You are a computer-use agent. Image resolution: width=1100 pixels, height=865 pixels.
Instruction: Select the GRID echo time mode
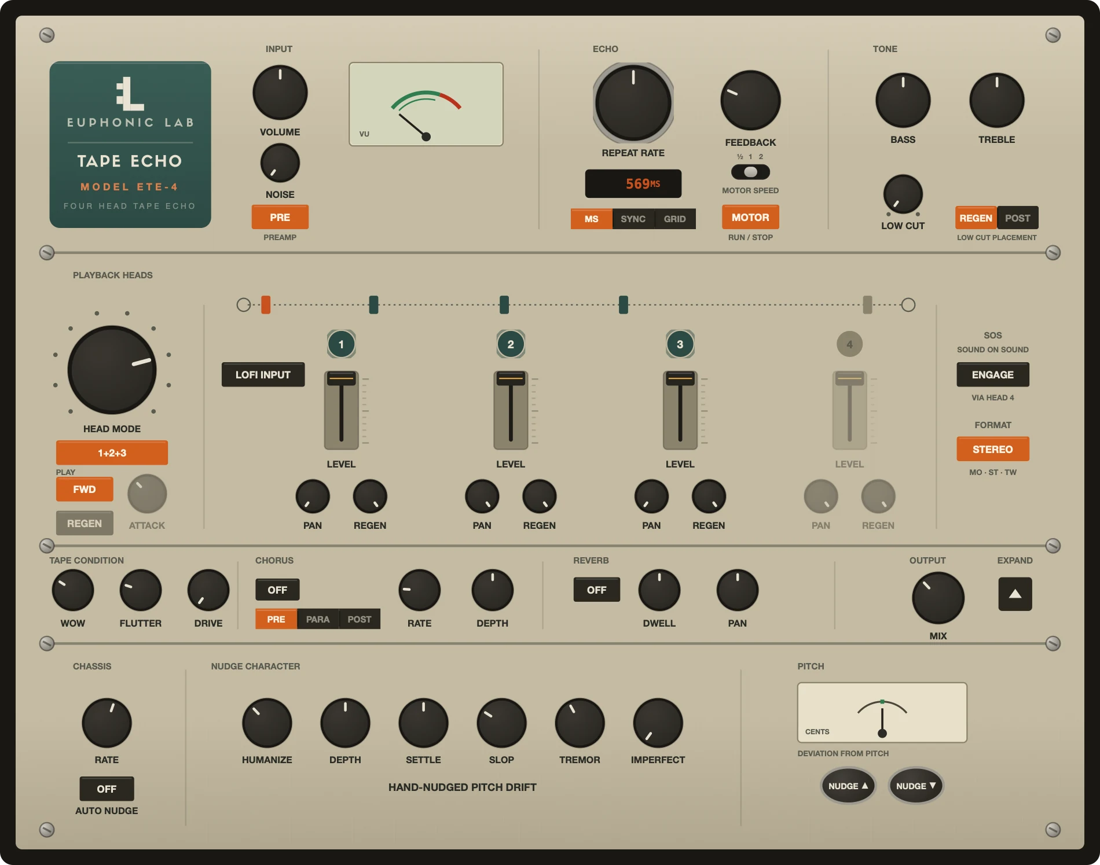click(x=674, y=219)
